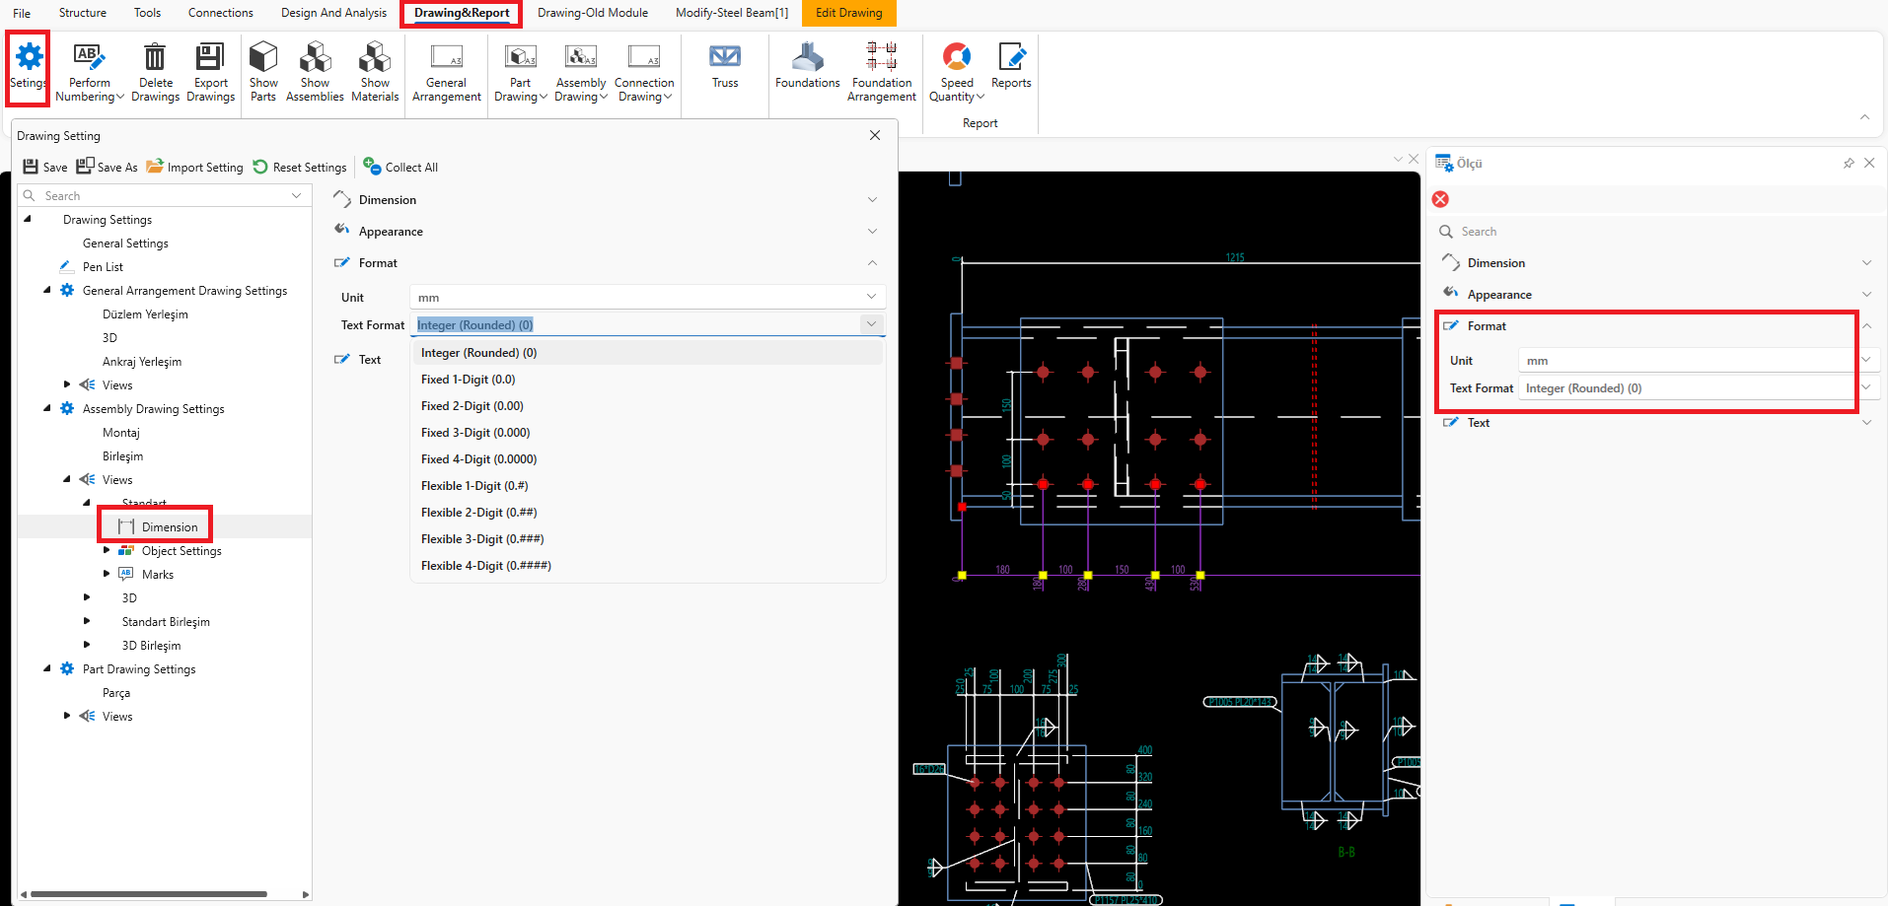Image resolution: width=1888 pixels, height=906 pixels.
Task: Click the Reset Settings button
Action: [300, 167]
